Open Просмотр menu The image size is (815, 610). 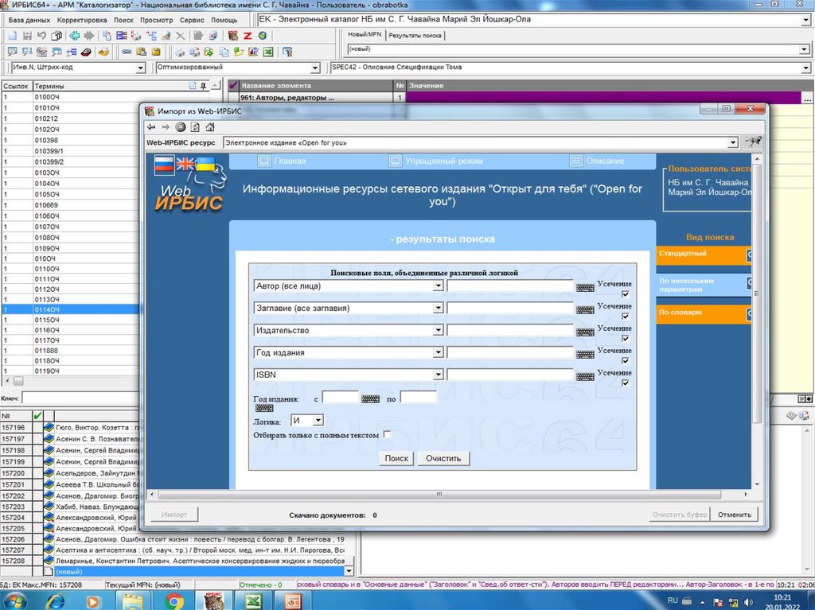point(156,20)
